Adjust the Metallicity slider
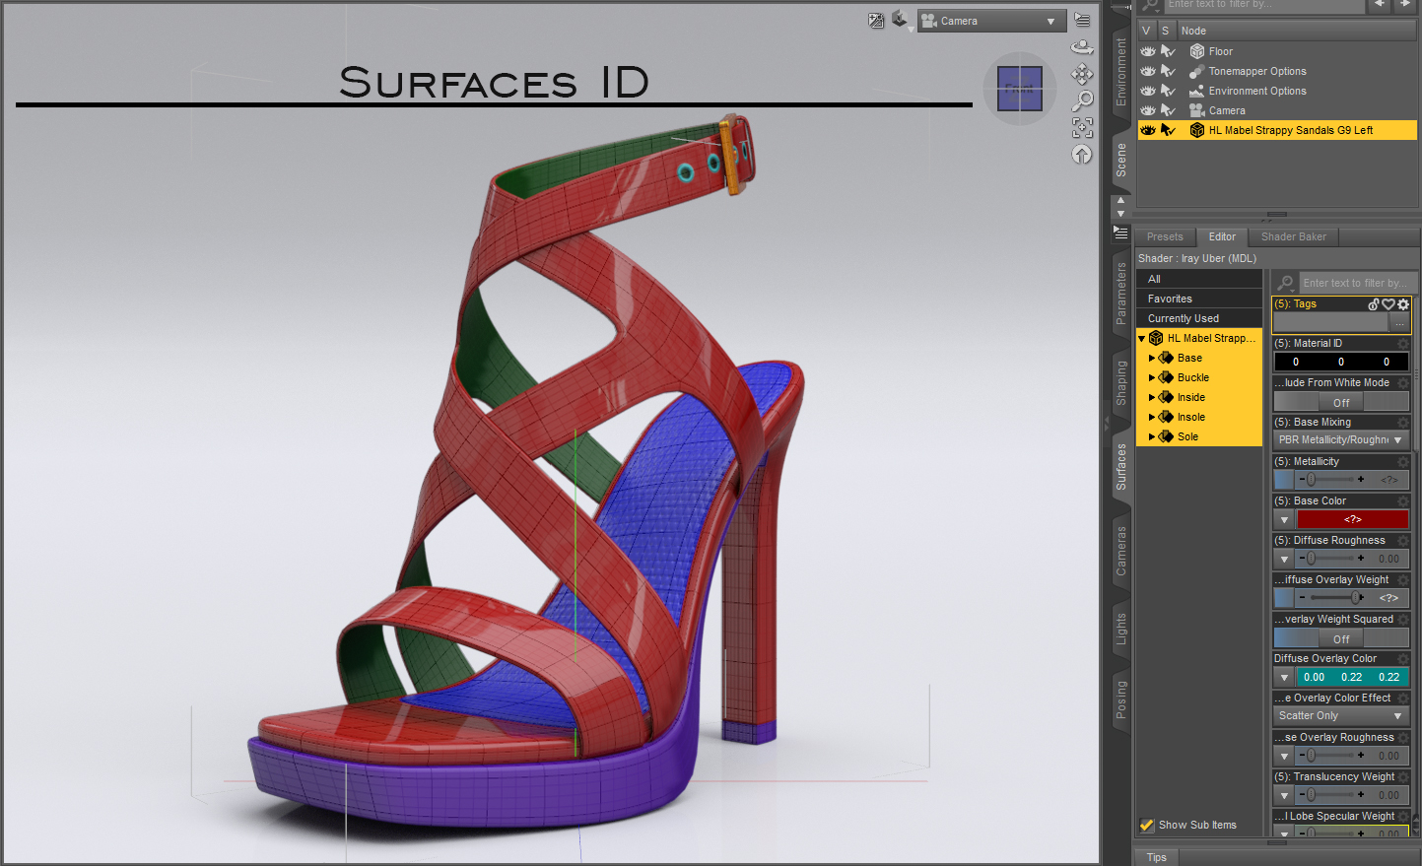Image resolution: width=1422 pixels, height=866 pixels. coord(1331,480)
